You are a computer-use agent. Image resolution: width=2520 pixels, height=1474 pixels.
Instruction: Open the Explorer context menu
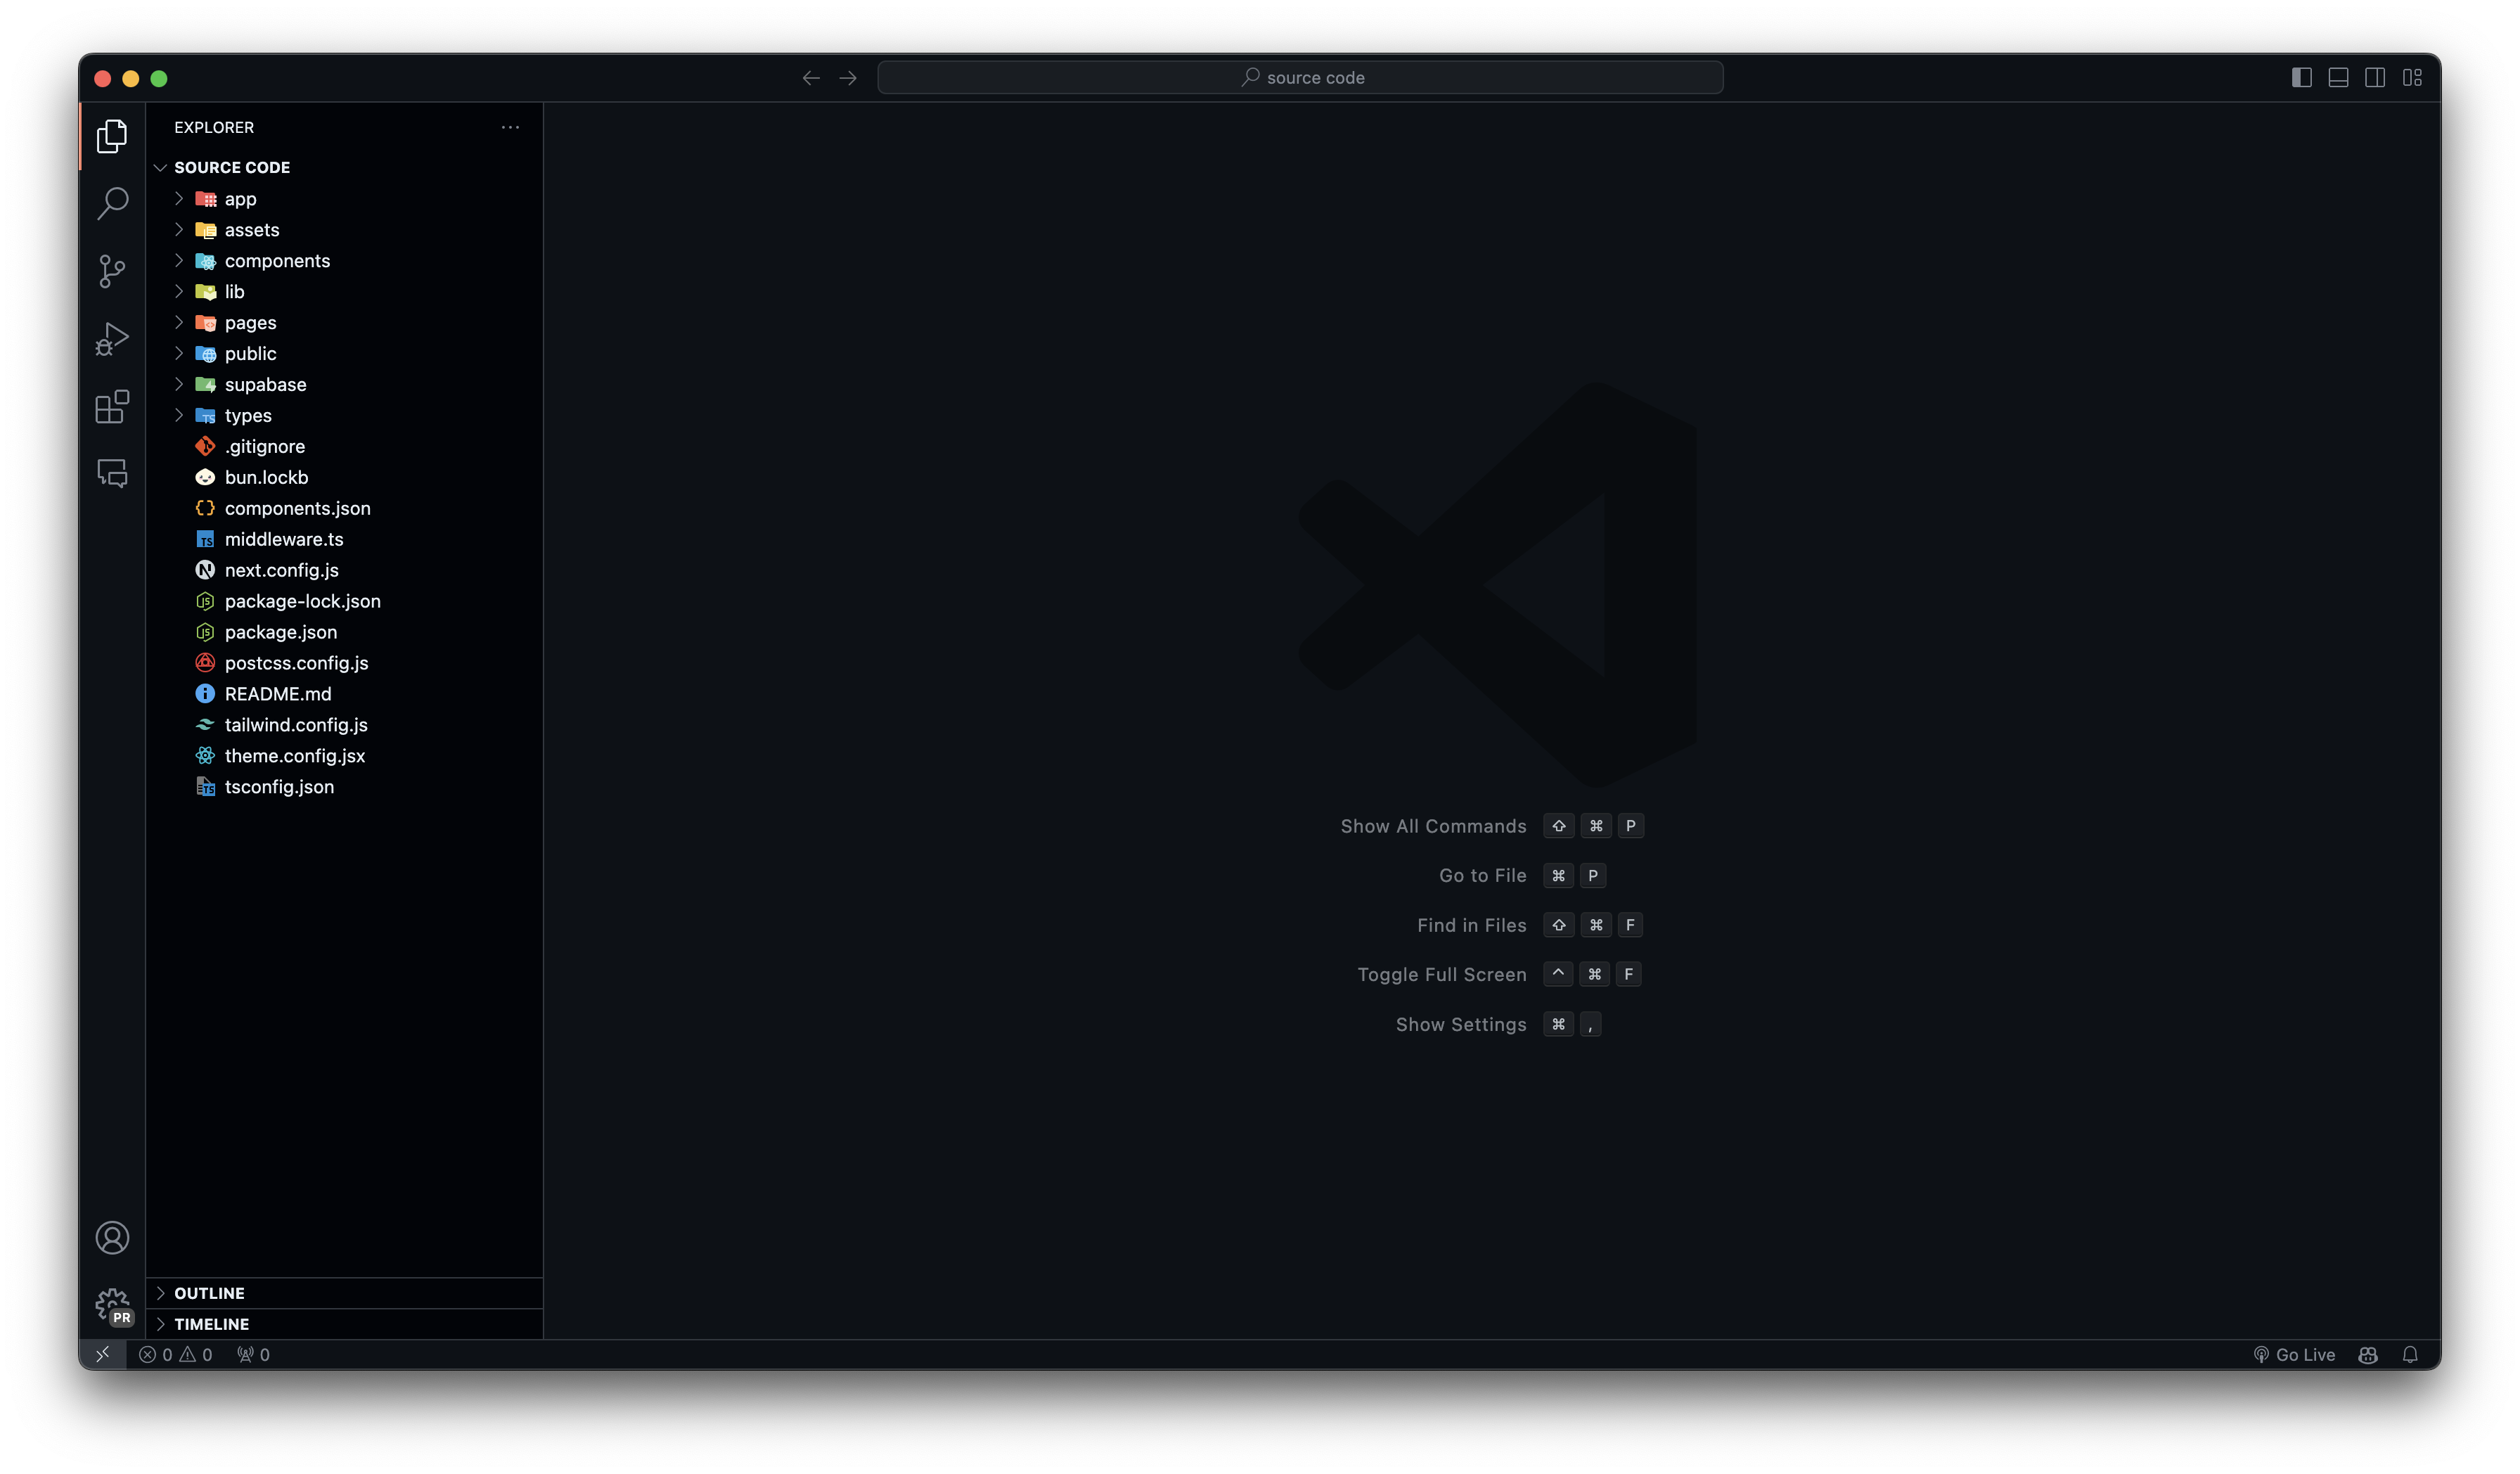coord(510,127)
